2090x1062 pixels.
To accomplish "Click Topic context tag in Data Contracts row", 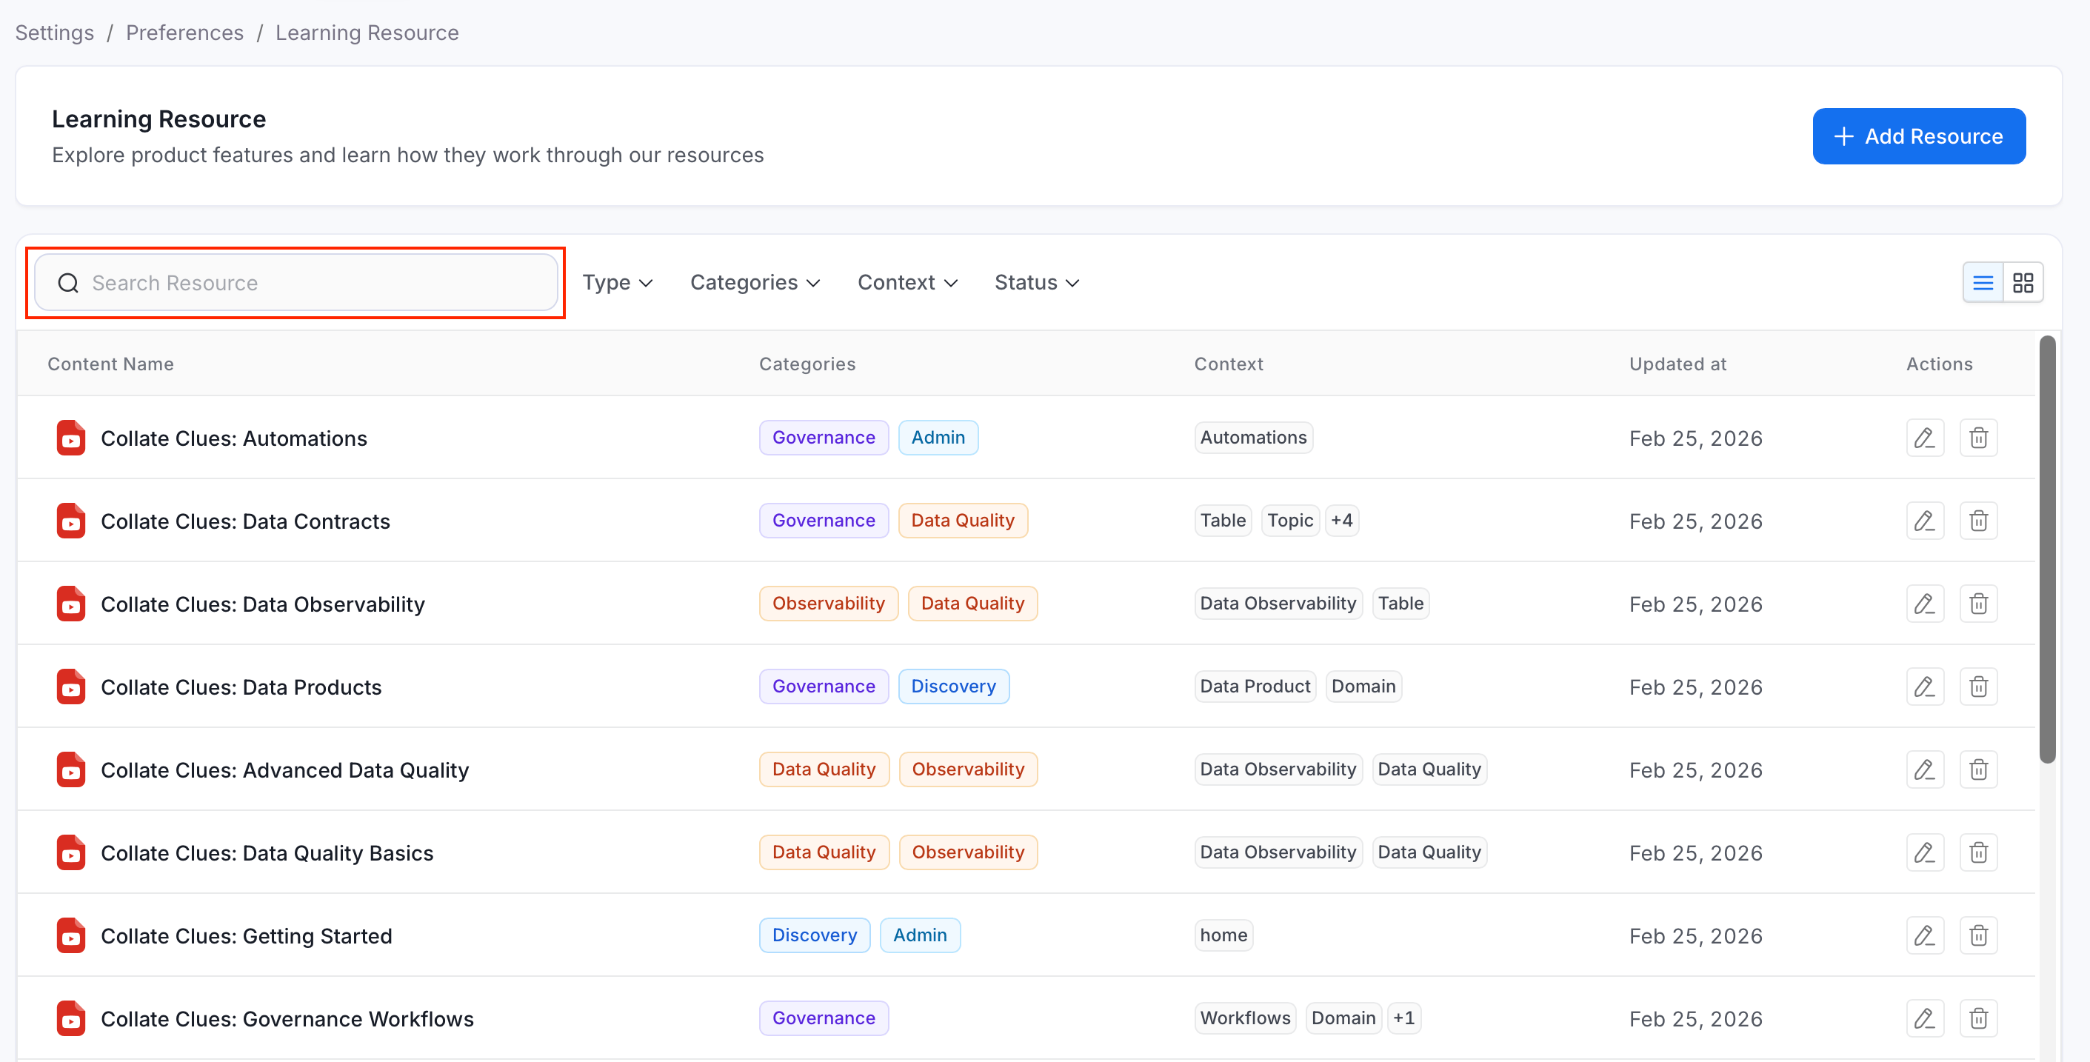I will 1290,520.
